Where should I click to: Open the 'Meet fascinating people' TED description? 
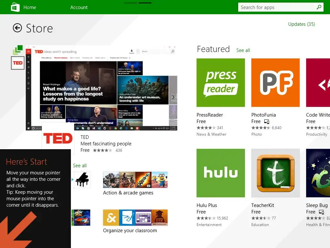click(x=106, y=144)
